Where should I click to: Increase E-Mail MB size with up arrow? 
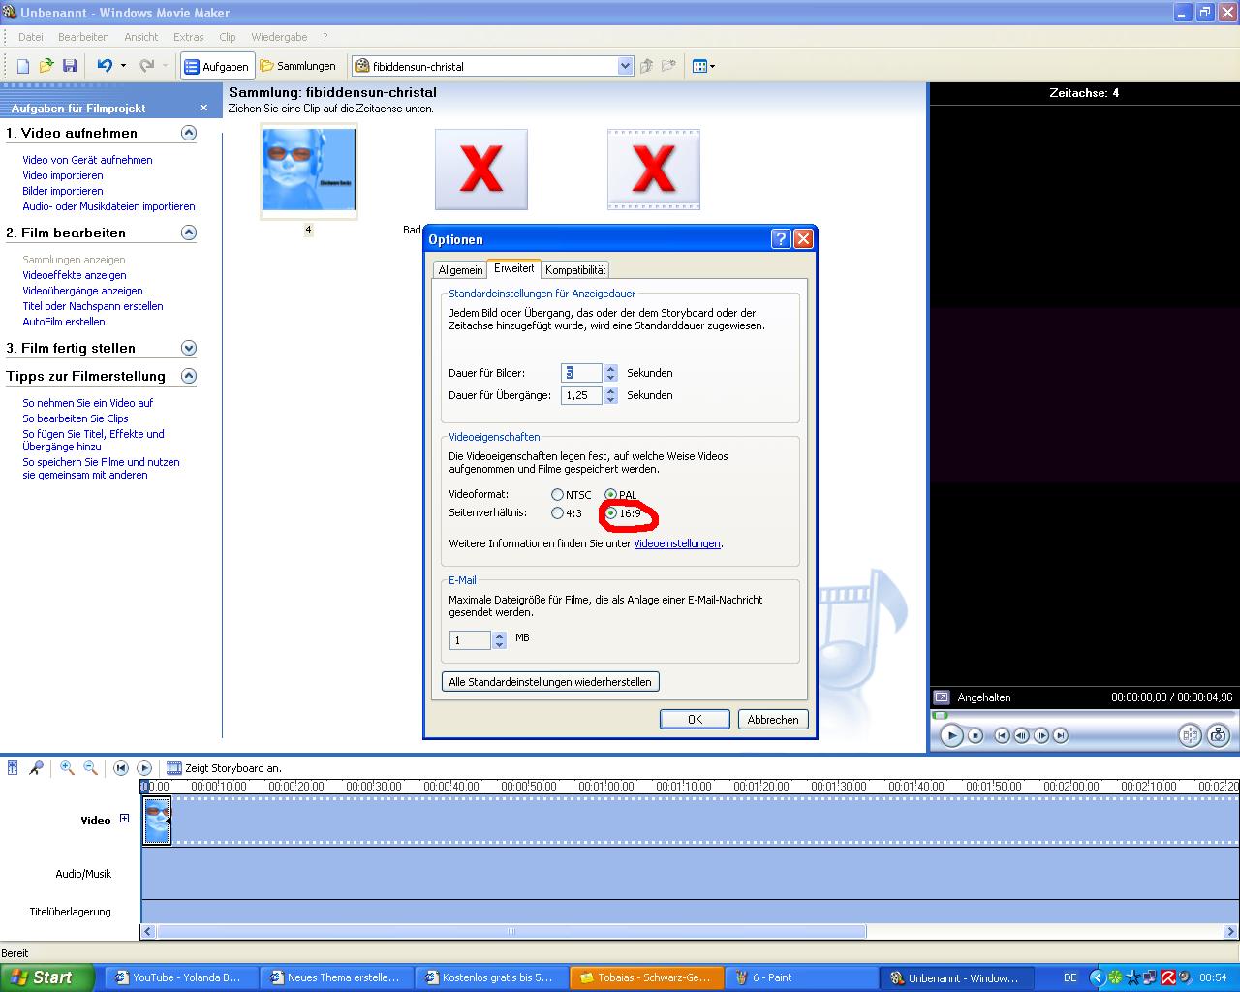499,635
